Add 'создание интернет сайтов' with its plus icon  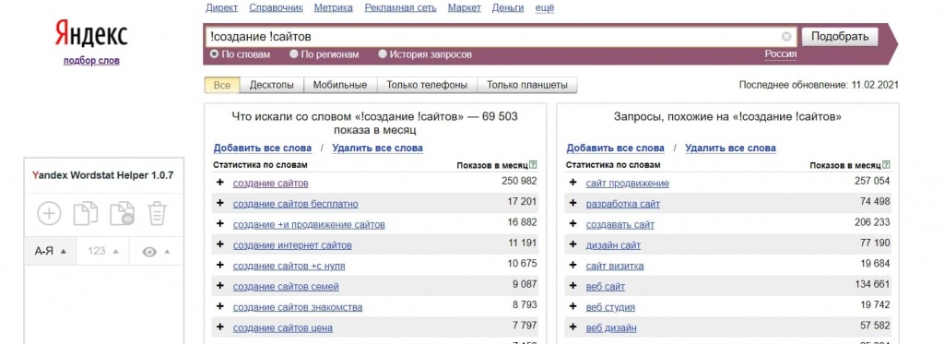click(219, 244)
